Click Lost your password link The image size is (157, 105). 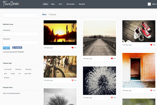[10, 52]
